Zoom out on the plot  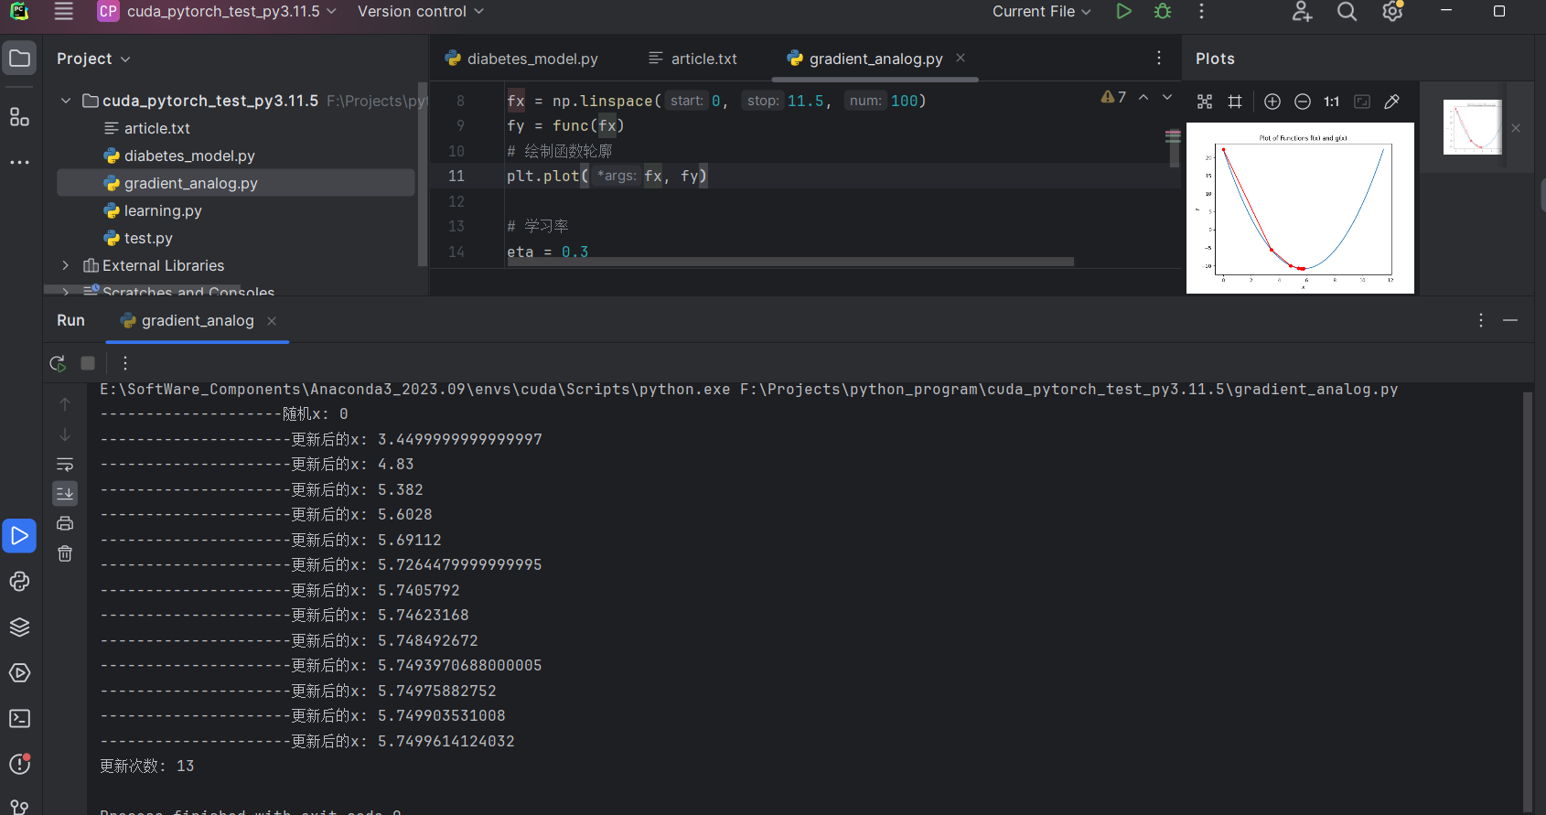[x=1303, y=102]
